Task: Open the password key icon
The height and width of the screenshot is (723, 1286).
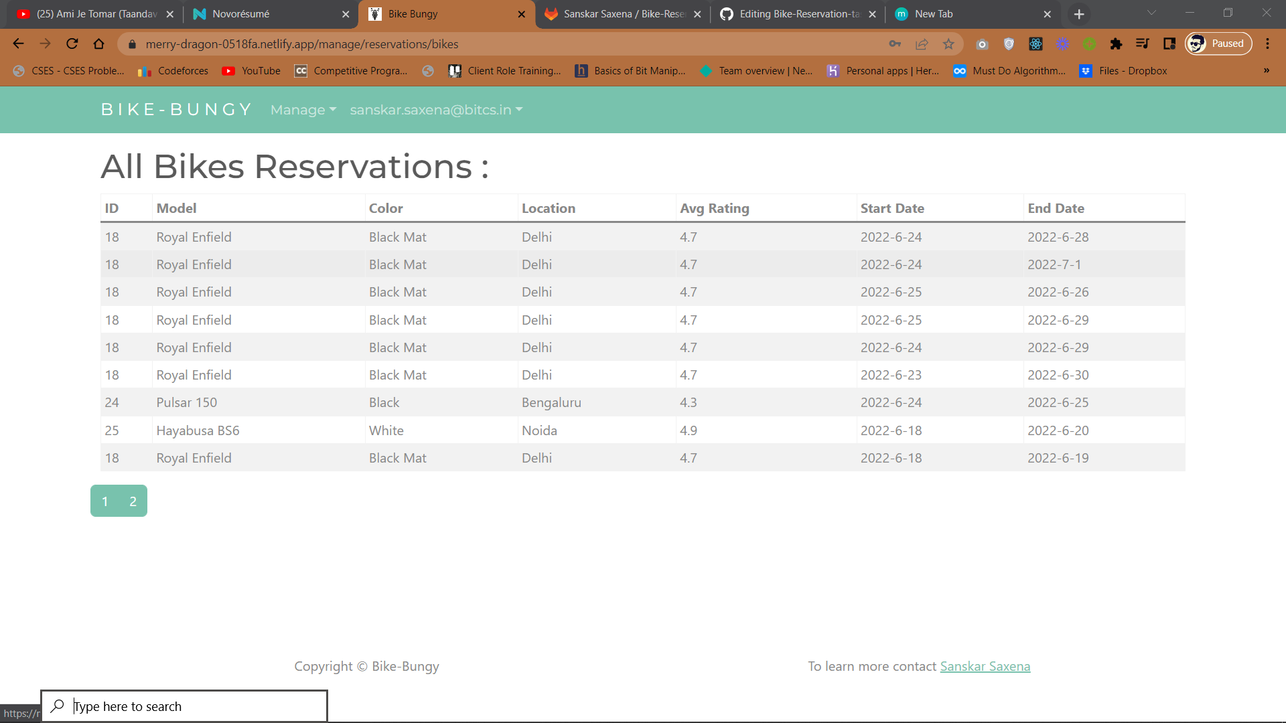Action: (x=896, y=44)
